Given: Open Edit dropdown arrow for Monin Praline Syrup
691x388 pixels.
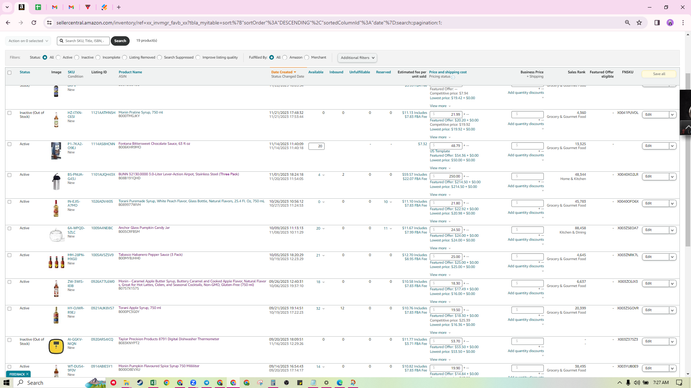Looking at the screenshot, I should 672,115.
